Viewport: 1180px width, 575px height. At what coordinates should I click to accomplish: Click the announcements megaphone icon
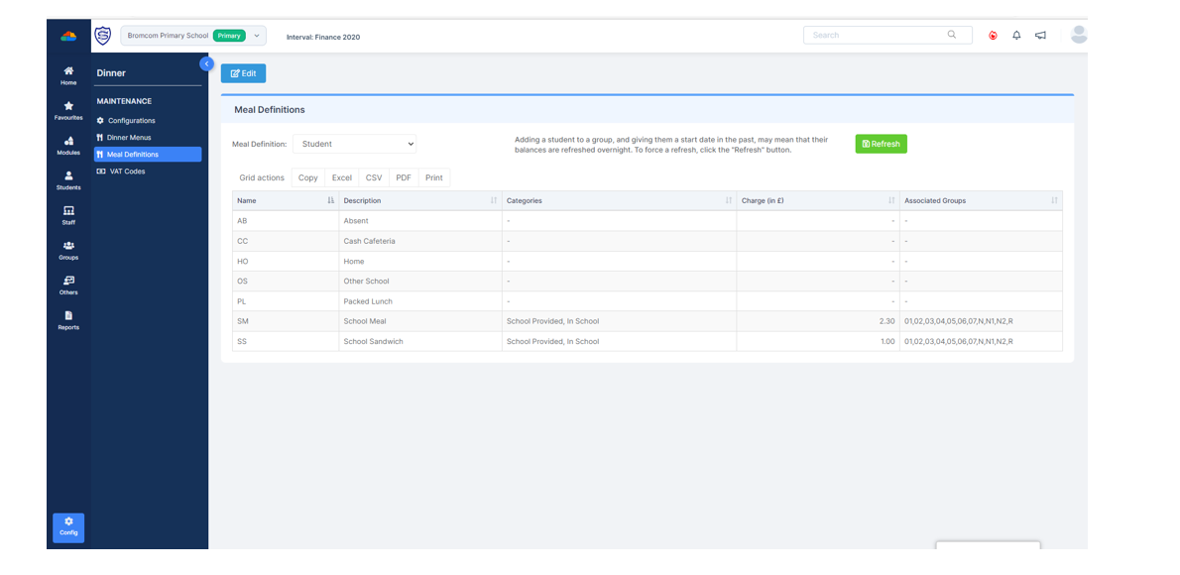[x=1040, y=36]
